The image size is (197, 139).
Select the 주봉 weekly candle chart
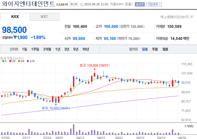click(x=155, y=49)
